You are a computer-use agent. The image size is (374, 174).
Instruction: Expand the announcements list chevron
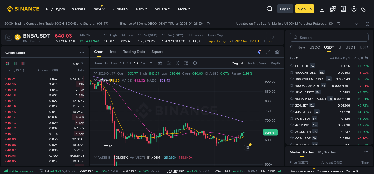coord(356,24)
